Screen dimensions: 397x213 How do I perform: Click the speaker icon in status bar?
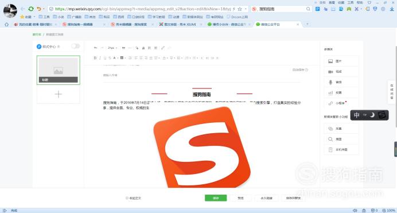[355, 211]
